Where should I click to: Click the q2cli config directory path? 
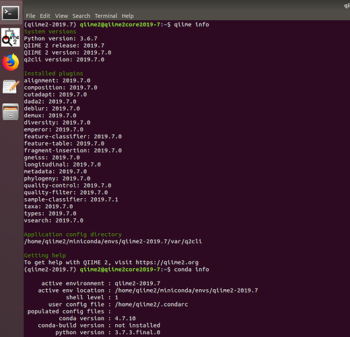(113, 241)
